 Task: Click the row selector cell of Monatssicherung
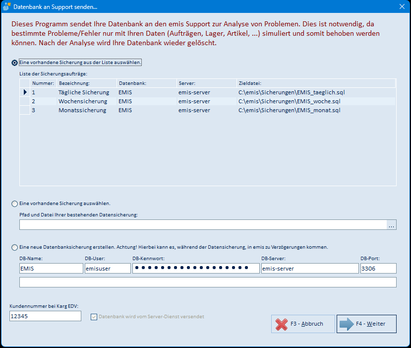tap(25, 110)
